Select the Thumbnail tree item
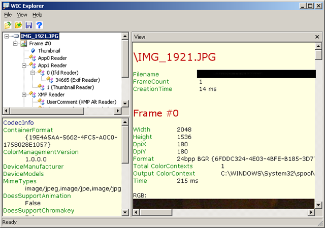This screenshot has height=228, width=325. tap(49, 51)
